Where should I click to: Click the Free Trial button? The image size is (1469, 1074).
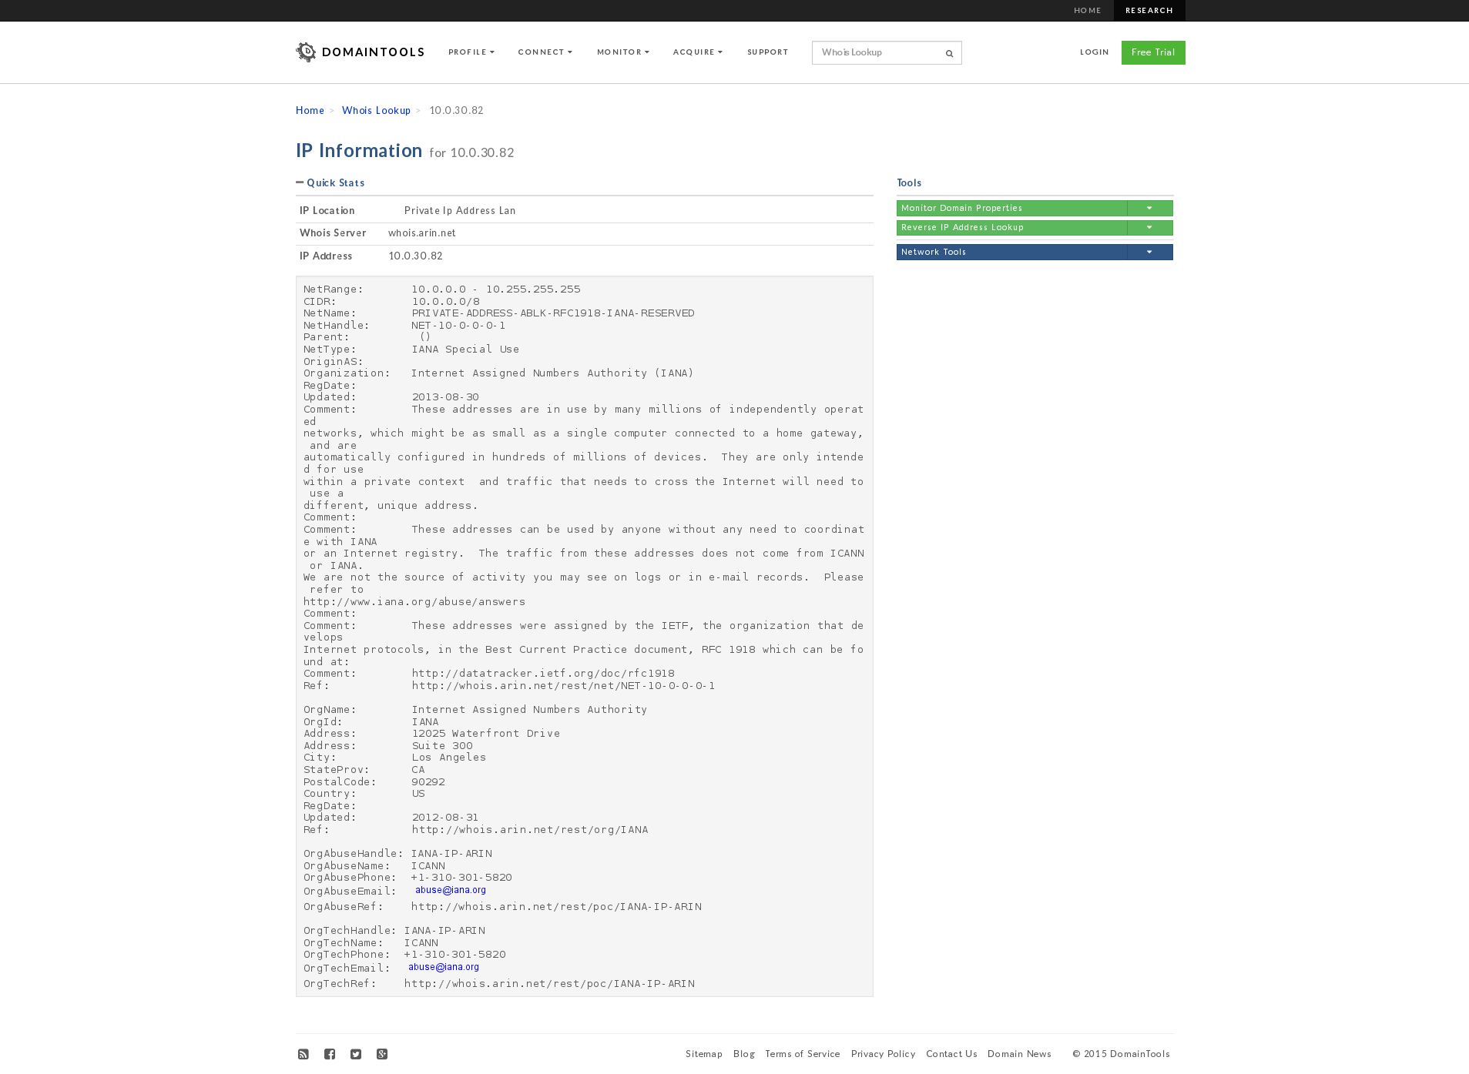(1153, 52)
